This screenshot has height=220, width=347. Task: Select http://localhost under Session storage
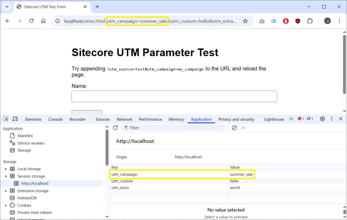pos(35,184)
